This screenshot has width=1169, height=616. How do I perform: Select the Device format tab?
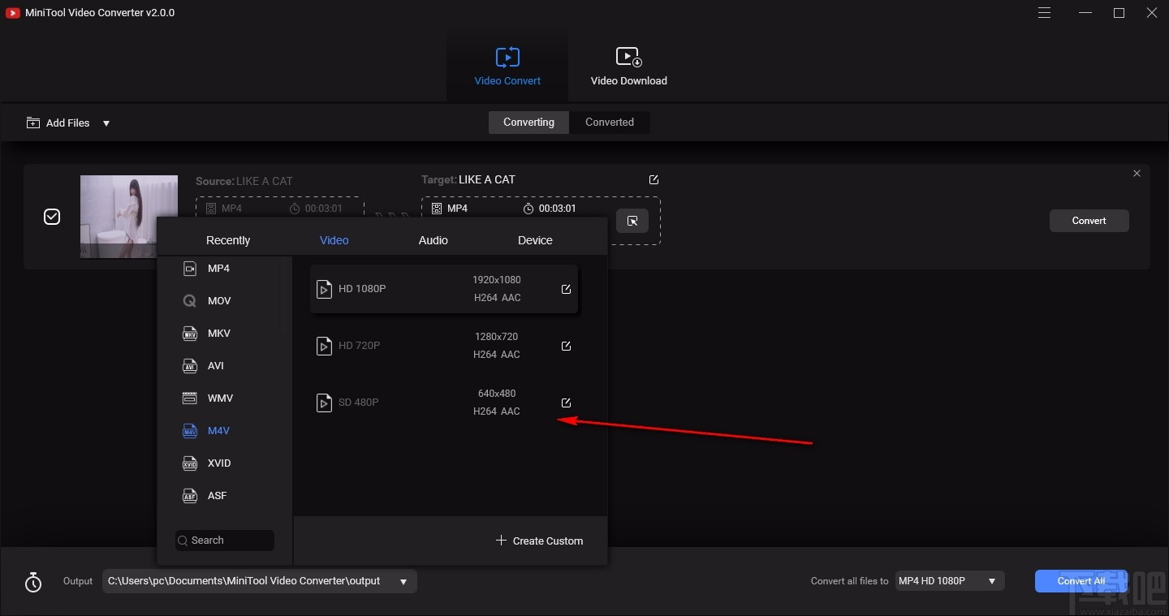click(535, 240)
